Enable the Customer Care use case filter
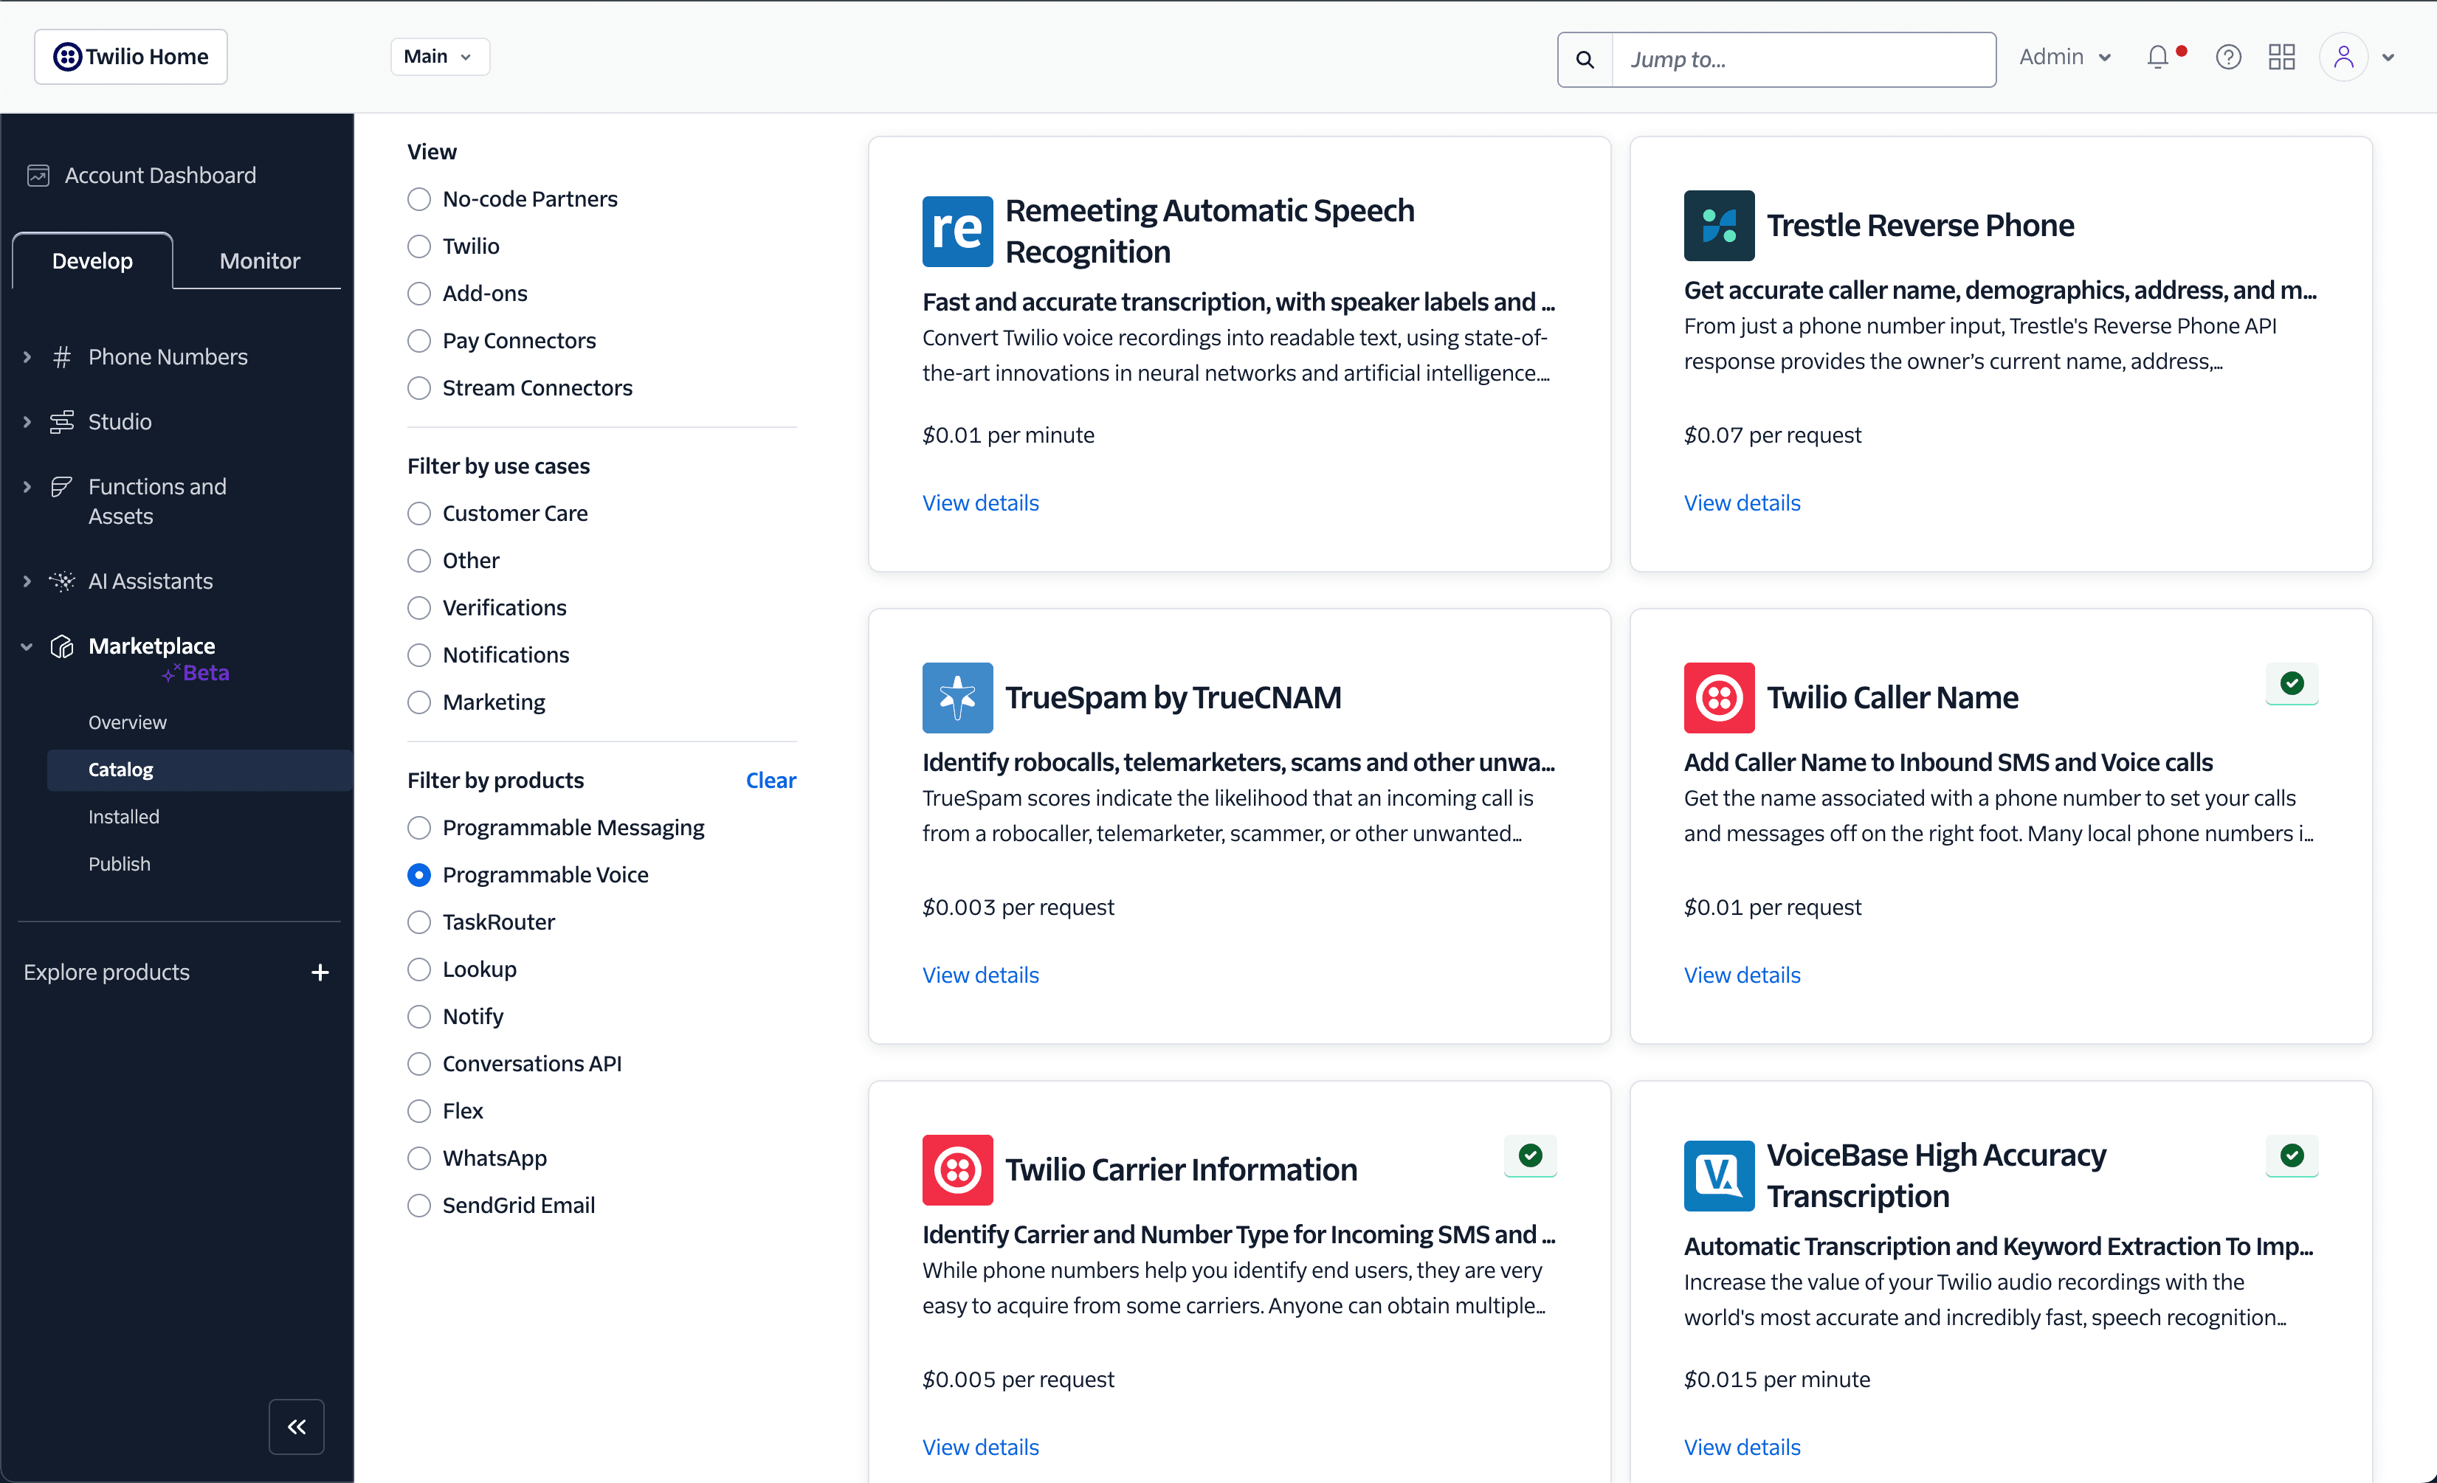Screen dimensions: 2437x1483 [x=418, y=513]
